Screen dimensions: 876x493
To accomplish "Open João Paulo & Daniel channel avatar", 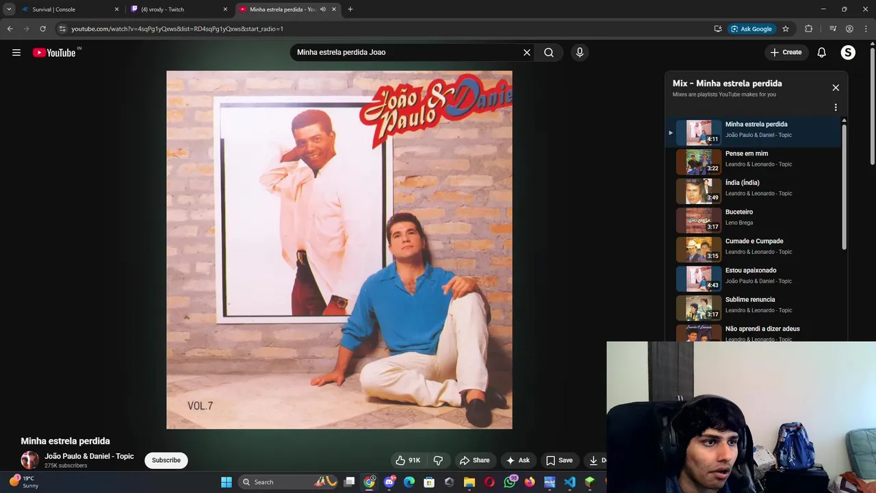I will [29, 460].
